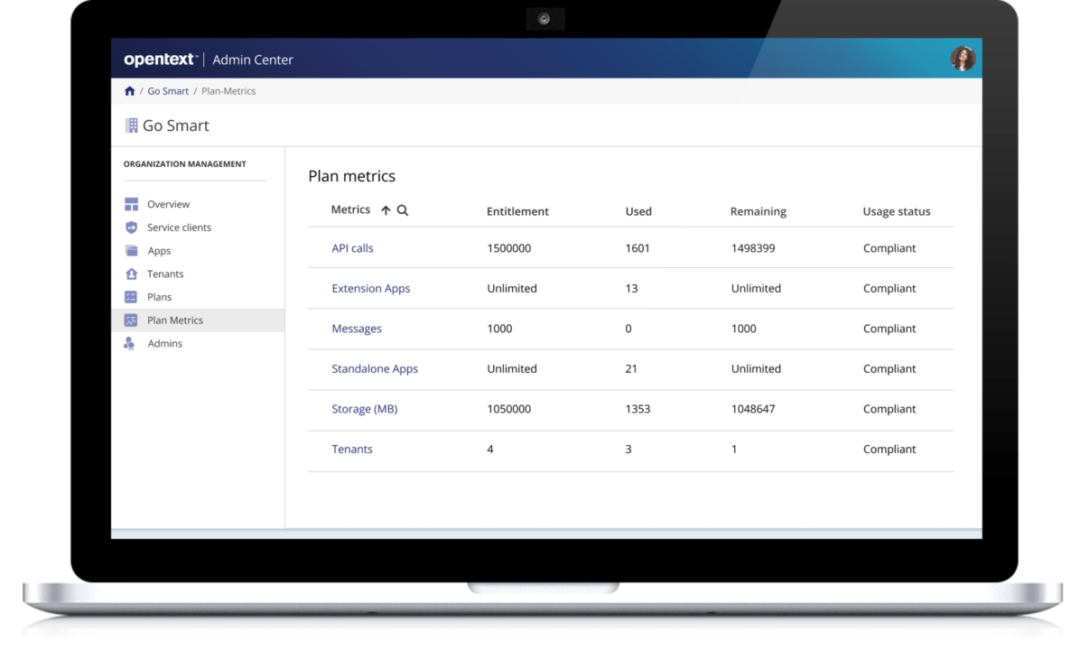Open the Tenants house icon
The height and width of the screenshot is (650, 1089).
(x=132, y=274)
